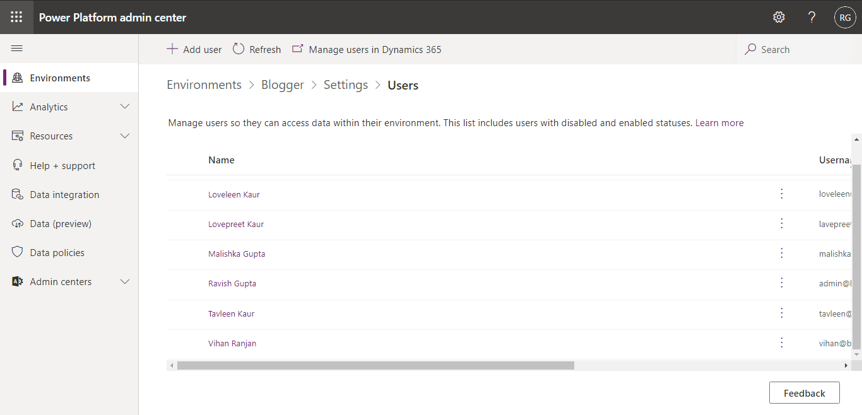The height and width of the screenshot is (415, 862).
Task: Select Help + support in the navigation
Action: tap(69, 165)
